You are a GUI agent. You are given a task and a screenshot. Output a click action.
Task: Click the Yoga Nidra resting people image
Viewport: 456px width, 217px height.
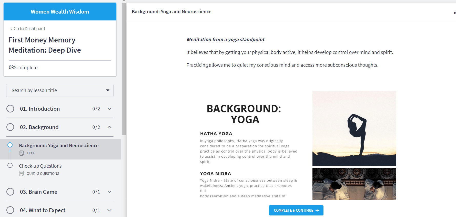(354, 184)
